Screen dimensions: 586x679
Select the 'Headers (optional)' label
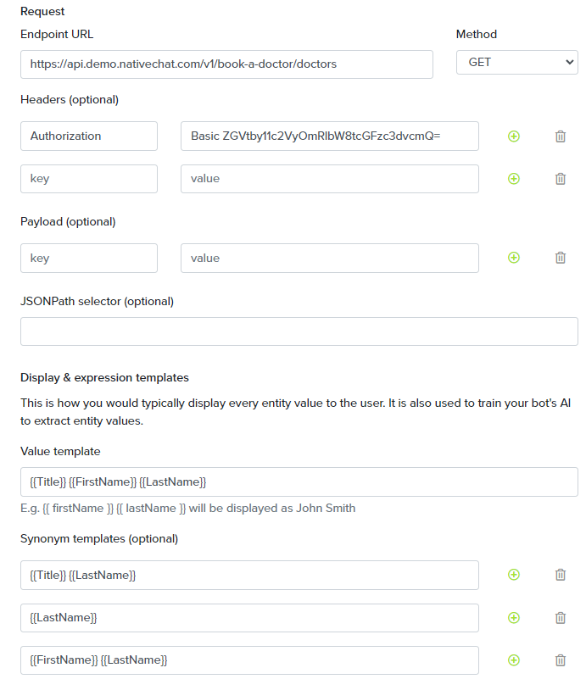tap(70, 99)
